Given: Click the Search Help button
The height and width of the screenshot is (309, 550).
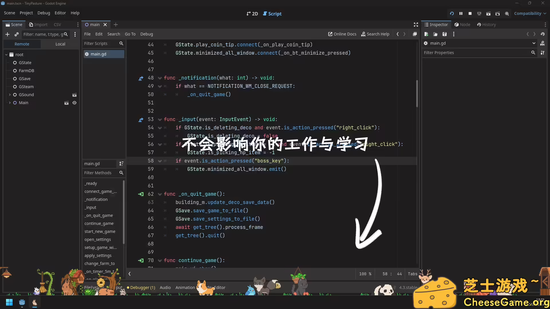Looking at the screenshot, I should tap(375, 34).
